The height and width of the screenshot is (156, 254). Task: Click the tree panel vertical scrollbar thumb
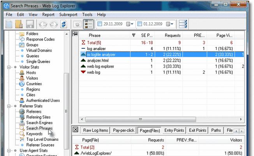click(66, 111)
